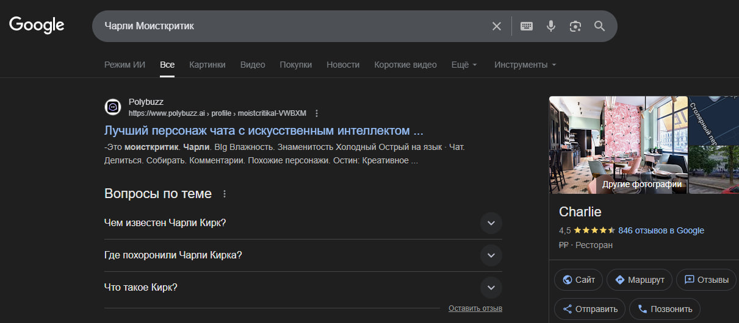Switch to the Картинки tab

(x=207, y=65)
